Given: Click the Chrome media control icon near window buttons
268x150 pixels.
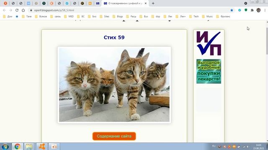Looking at the screenshot, I should pyautogui.click(x=246, y=3).
